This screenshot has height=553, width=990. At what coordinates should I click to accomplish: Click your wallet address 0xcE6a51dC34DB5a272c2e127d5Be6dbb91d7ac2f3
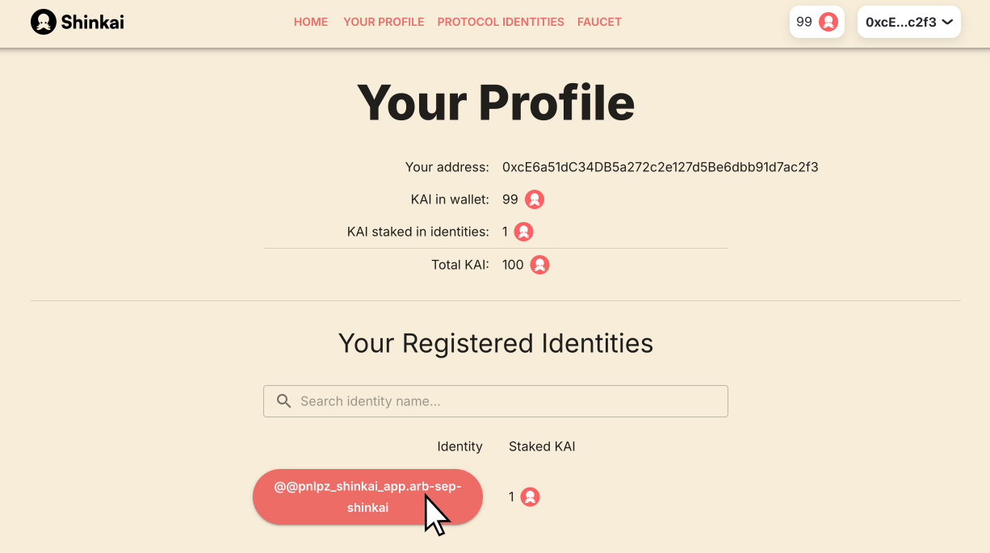(x=660, y=166)
